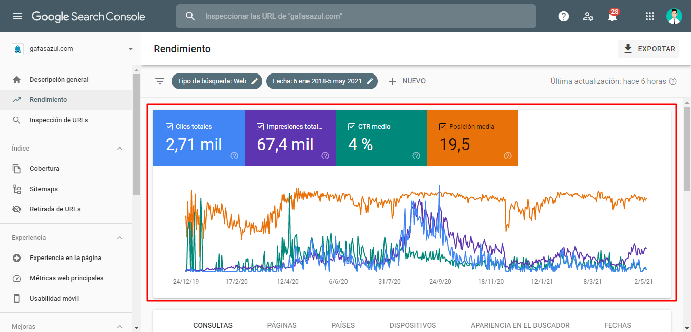This screenshot has width=691, height=332.
Task: Click the Última actualización text
Action: [608, 81]
